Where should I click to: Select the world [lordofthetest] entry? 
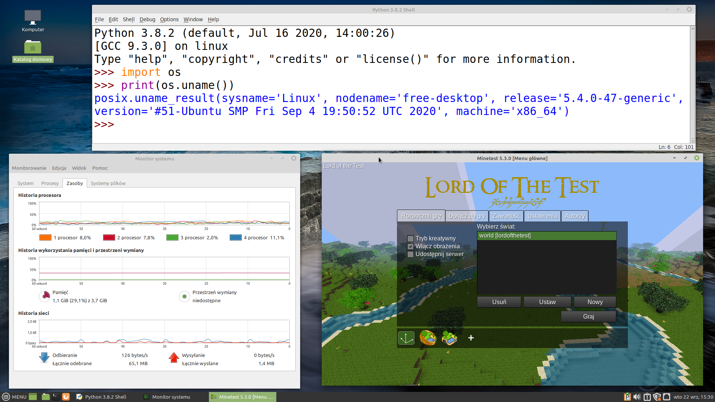coord(547,236)
